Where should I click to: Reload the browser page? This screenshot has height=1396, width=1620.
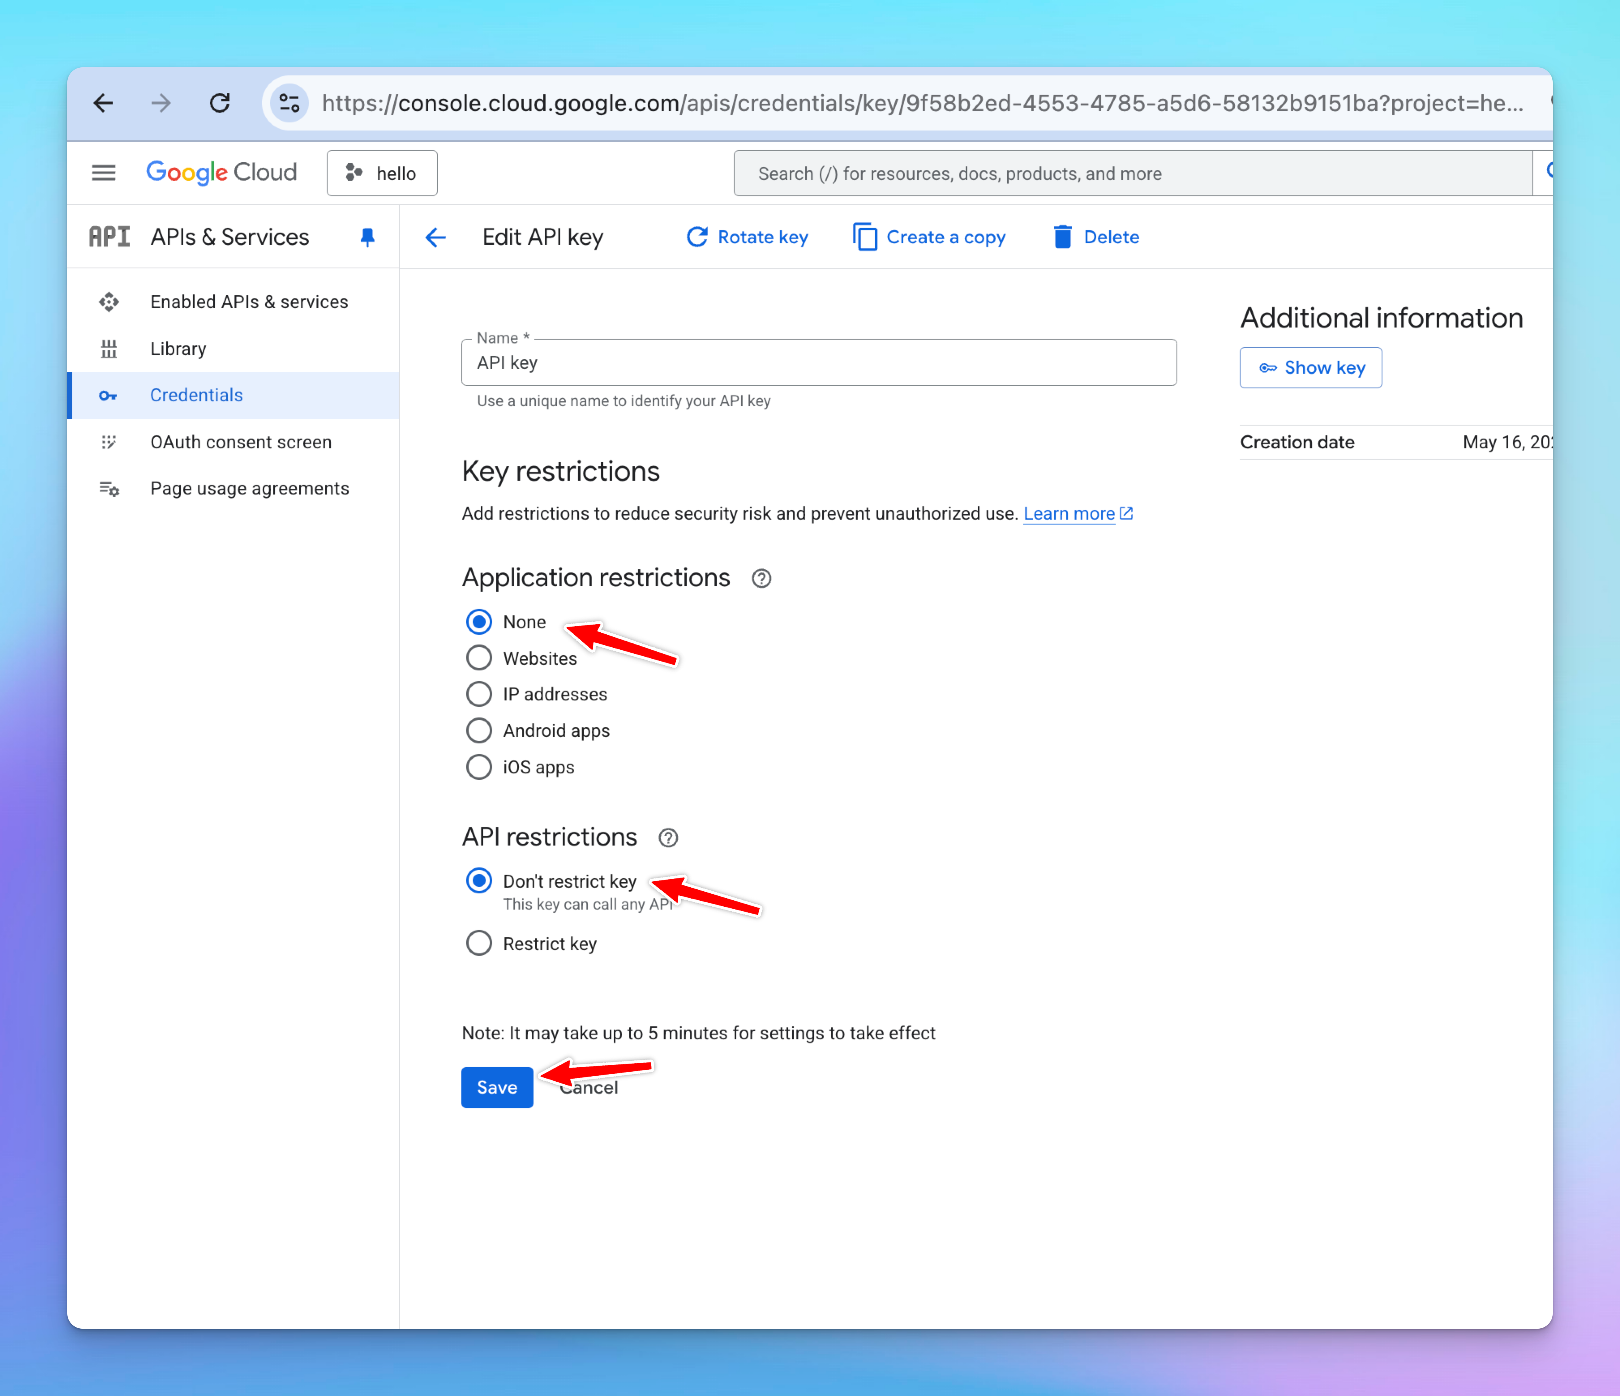[x=220, y=103]
